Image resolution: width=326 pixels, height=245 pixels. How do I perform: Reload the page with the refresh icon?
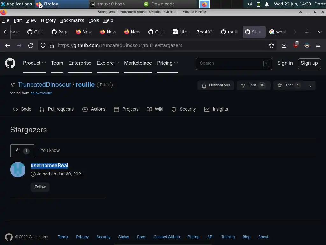[31, 45]
